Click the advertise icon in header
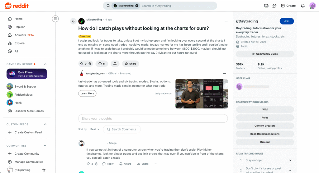 266,6
